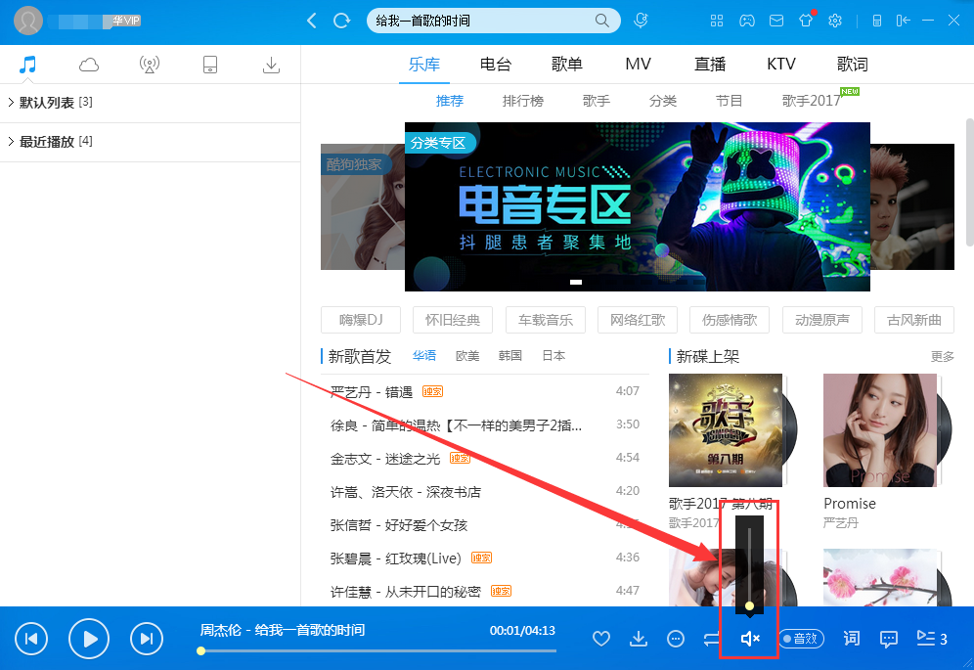Viewport: 974px width, 670px height.
Task: Mute the volume with speaker icon
Action: pos(749,638)
